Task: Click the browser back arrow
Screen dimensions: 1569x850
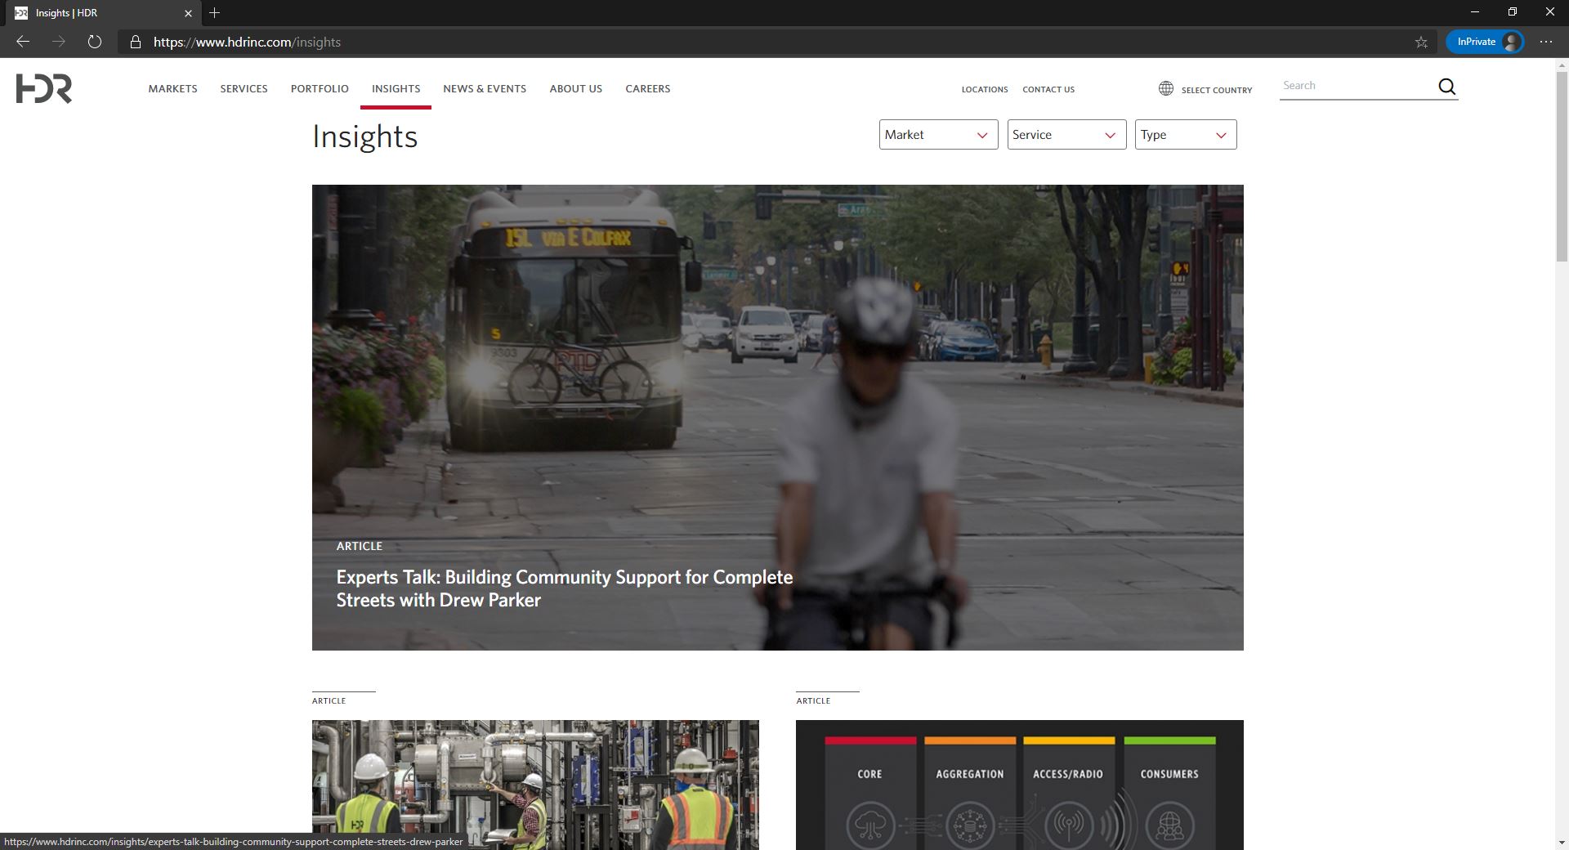Action: [23, 42]
